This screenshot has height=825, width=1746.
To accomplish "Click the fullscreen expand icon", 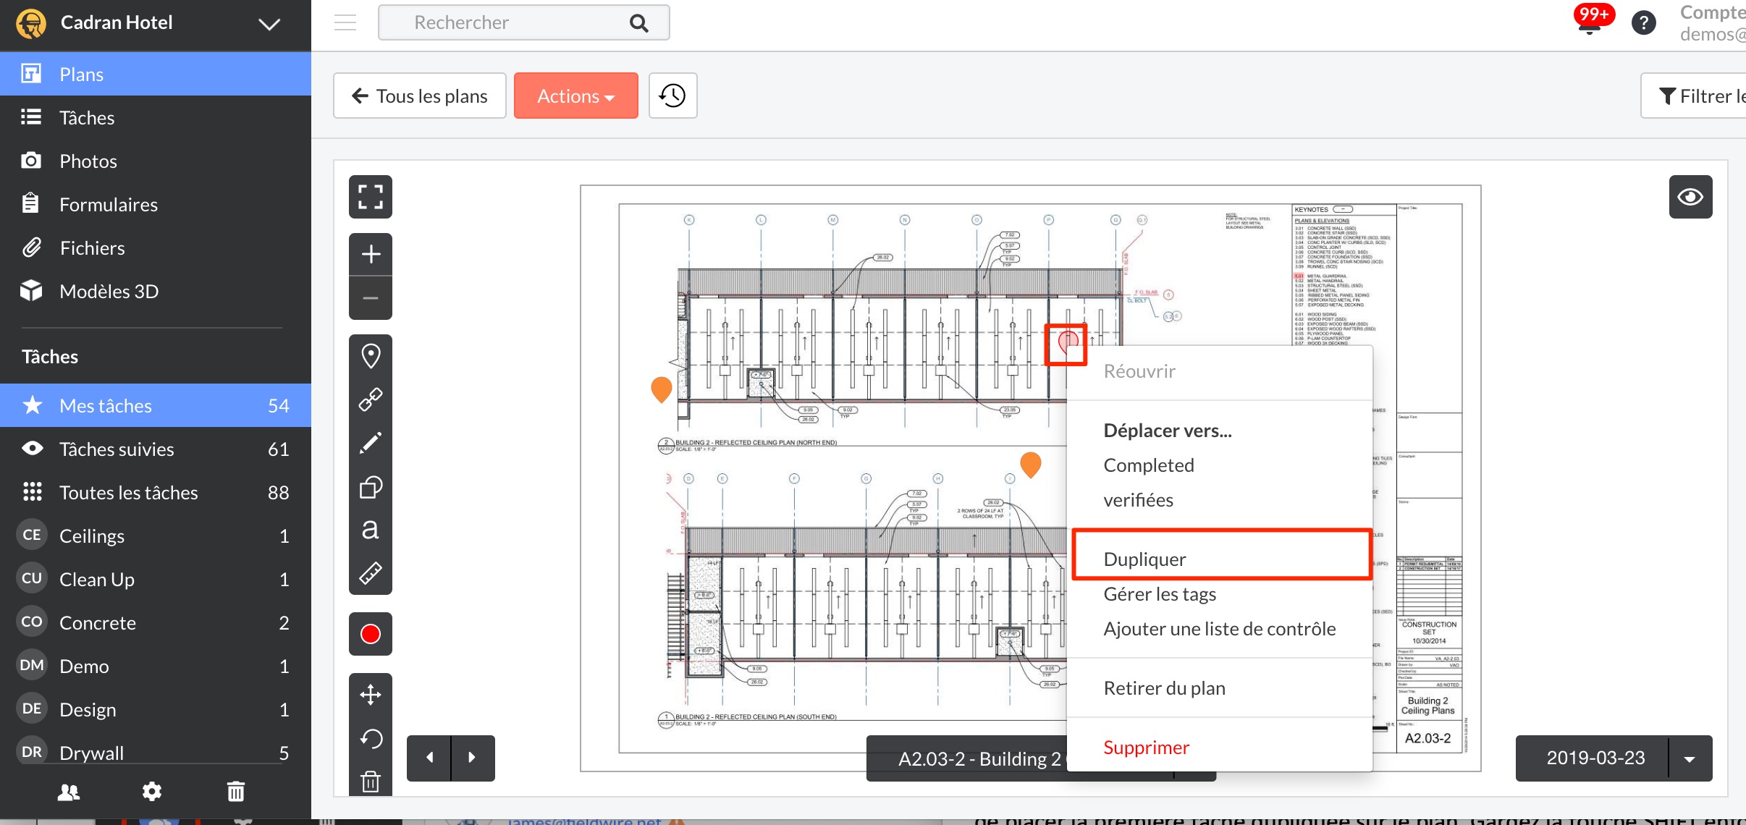I will click(x=371, y=197).
